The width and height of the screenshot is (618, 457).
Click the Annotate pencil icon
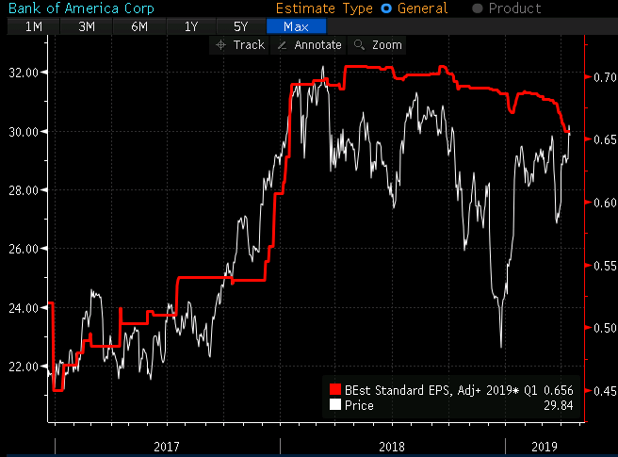click(282, 45)
